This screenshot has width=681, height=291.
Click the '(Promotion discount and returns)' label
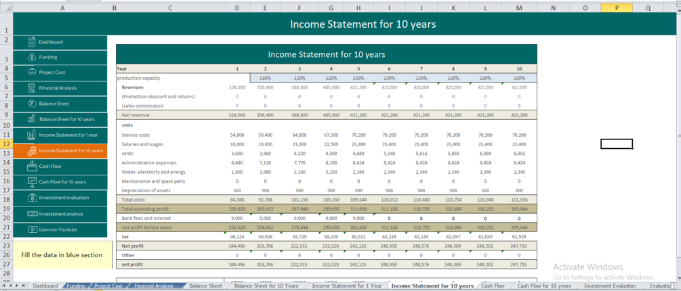point(158,96)
